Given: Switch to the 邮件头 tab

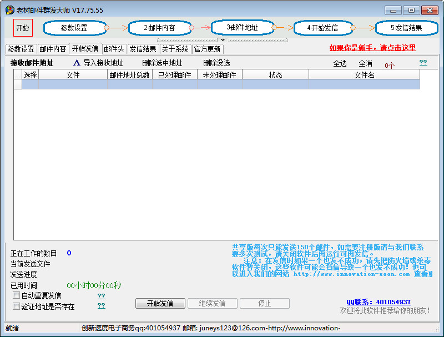Looking at the screenshot, I should click(114, 49).
